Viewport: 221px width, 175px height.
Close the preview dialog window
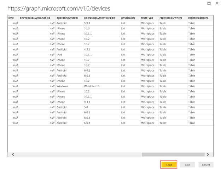click(217, 3)
